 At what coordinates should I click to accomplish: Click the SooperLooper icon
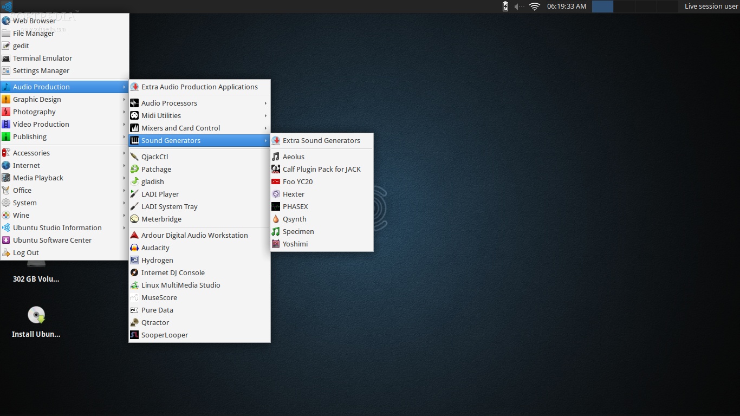pos(134,335)
